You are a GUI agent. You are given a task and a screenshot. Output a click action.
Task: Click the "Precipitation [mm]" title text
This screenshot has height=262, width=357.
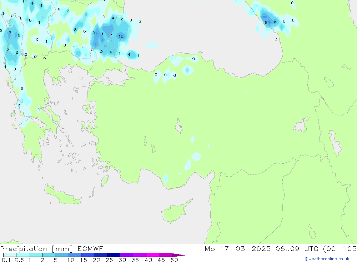pyautogui.click(x=36, y=249)
